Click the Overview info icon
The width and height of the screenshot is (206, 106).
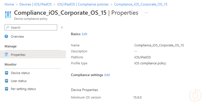point(7,37)
